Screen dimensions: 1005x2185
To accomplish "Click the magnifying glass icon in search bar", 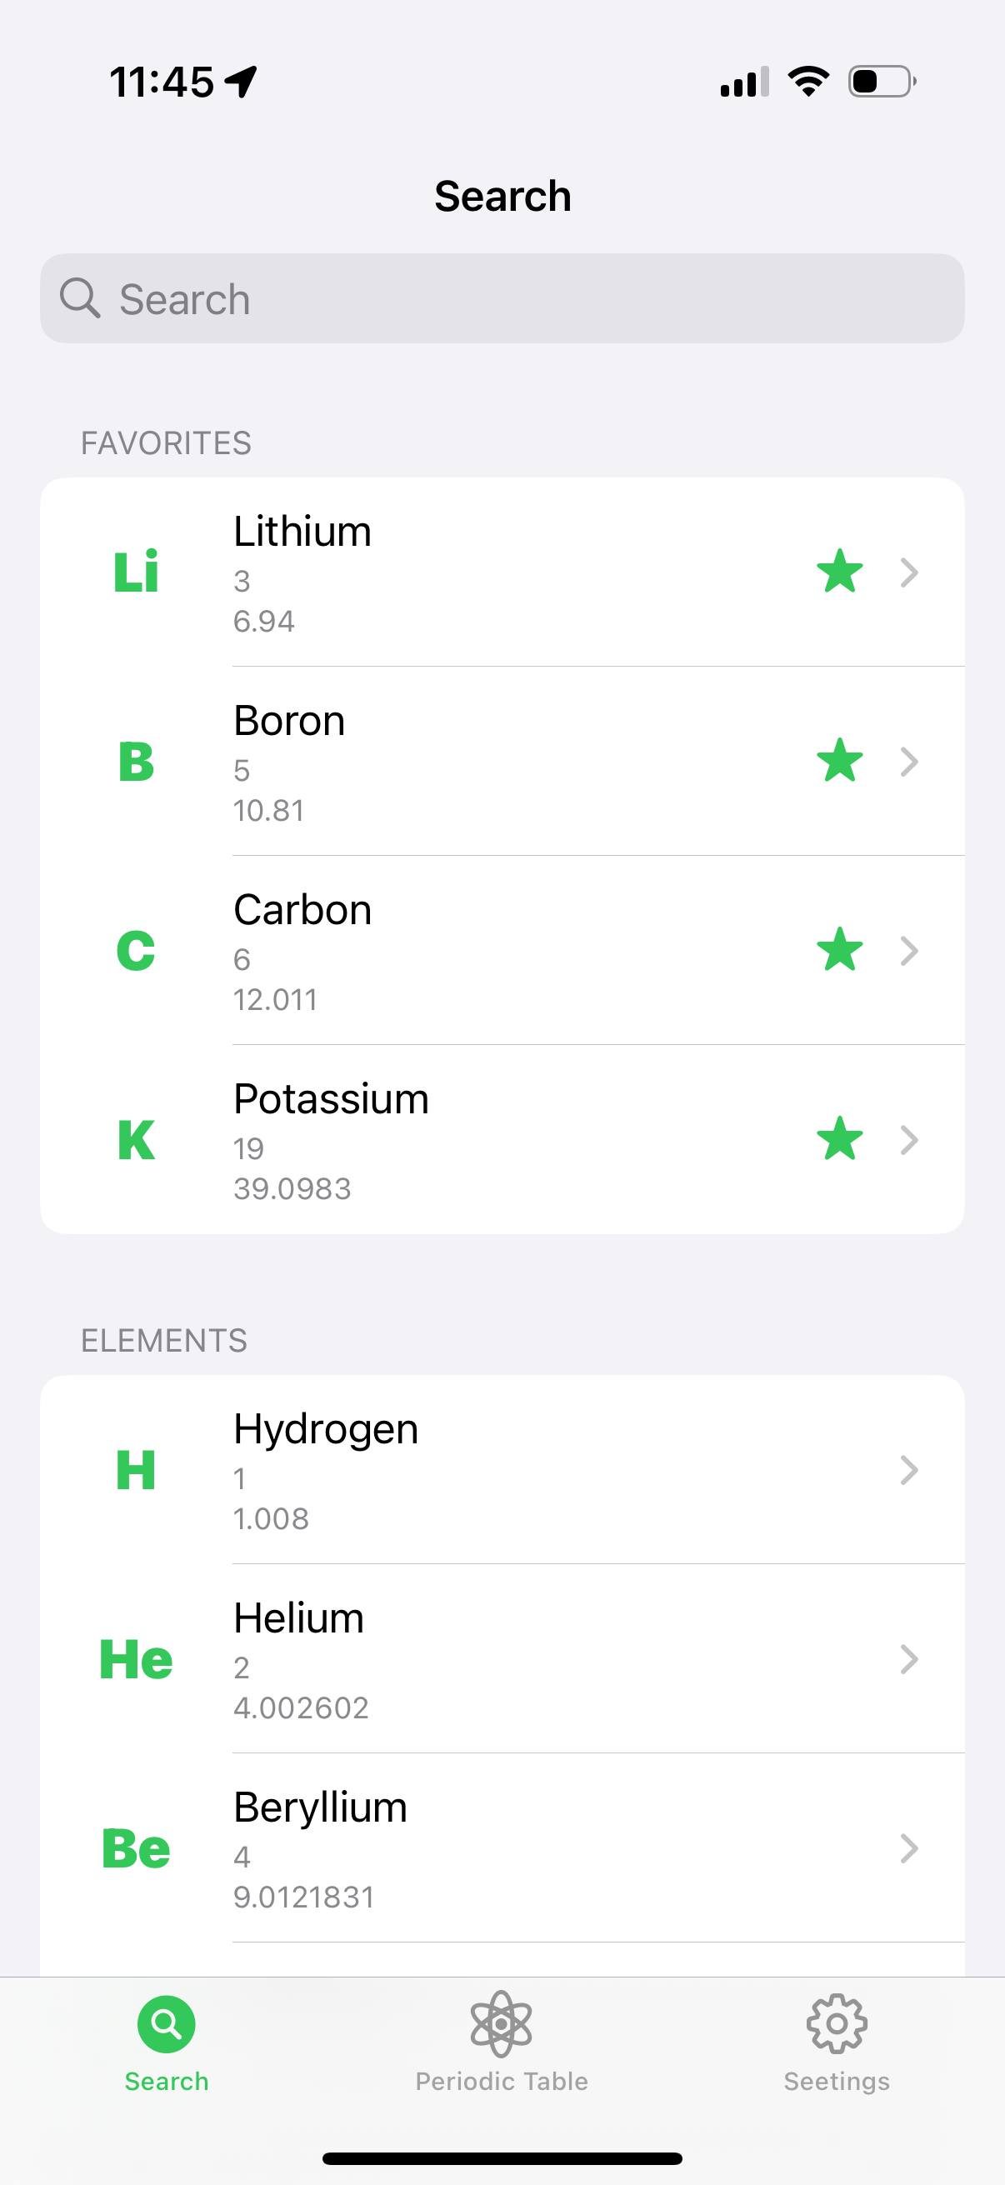I will pos(80,297).
